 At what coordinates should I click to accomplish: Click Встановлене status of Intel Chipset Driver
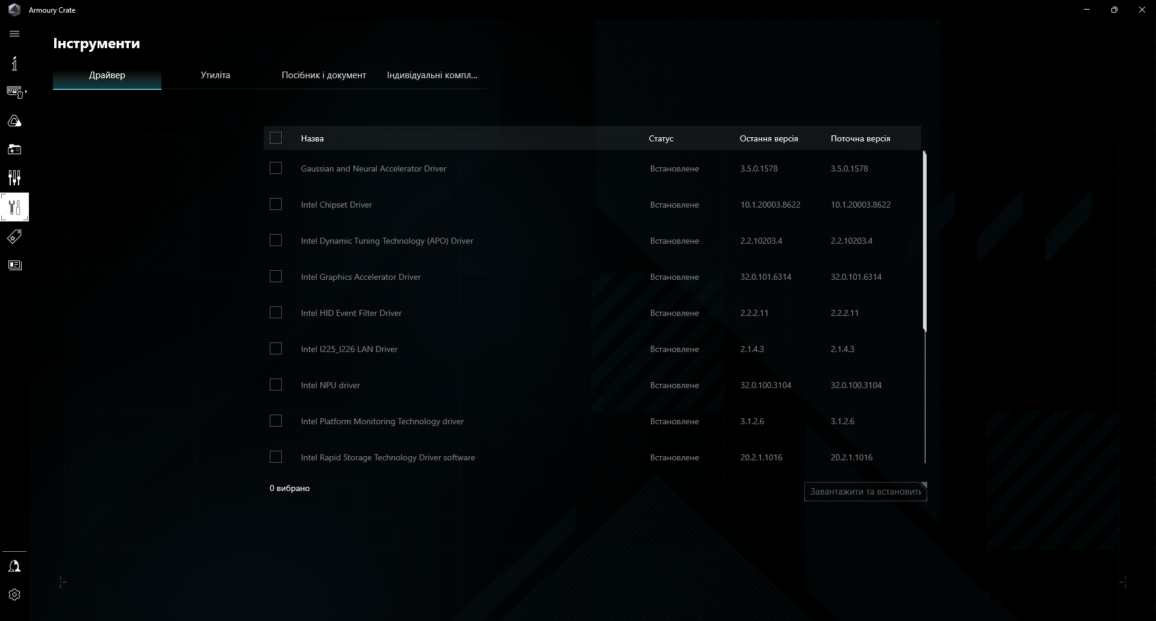[674, 205]
